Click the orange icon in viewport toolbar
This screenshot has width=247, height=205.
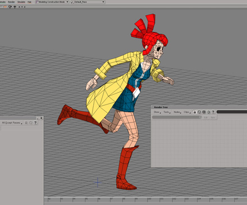pos(5,7)
